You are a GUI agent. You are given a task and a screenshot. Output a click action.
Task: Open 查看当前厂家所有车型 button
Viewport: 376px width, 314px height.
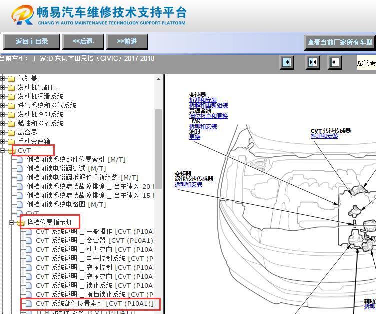[340, 42]
